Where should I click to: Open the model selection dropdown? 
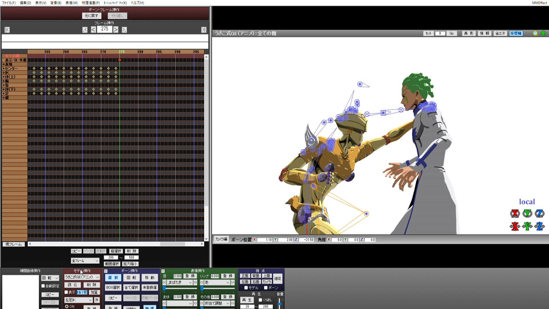tap(82, 277)
